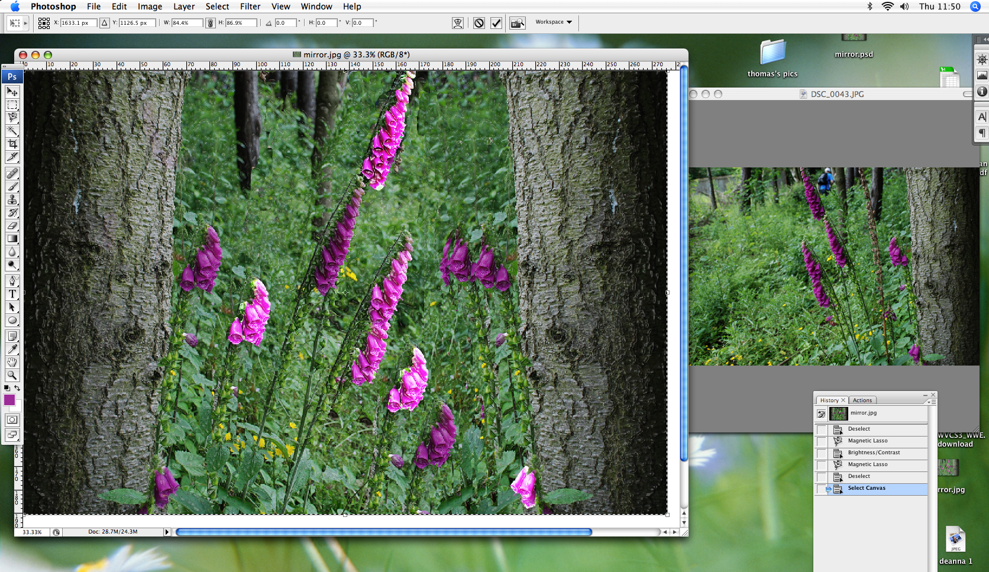Select the History Brush tool
The image size is (989, 572).
click(12, 212)
